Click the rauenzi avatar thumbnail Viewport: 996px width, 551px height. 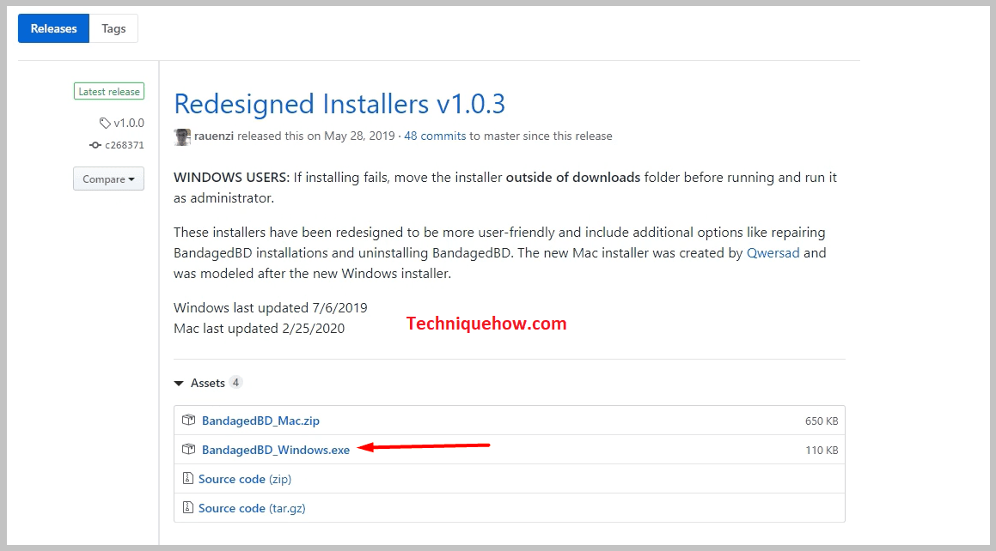point(182,136)
